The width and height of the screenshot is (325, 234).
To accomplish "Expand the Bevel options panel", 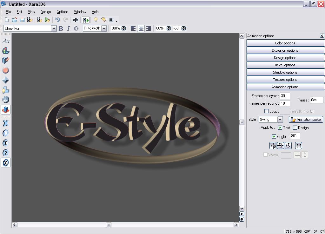I will click(285, 65).
